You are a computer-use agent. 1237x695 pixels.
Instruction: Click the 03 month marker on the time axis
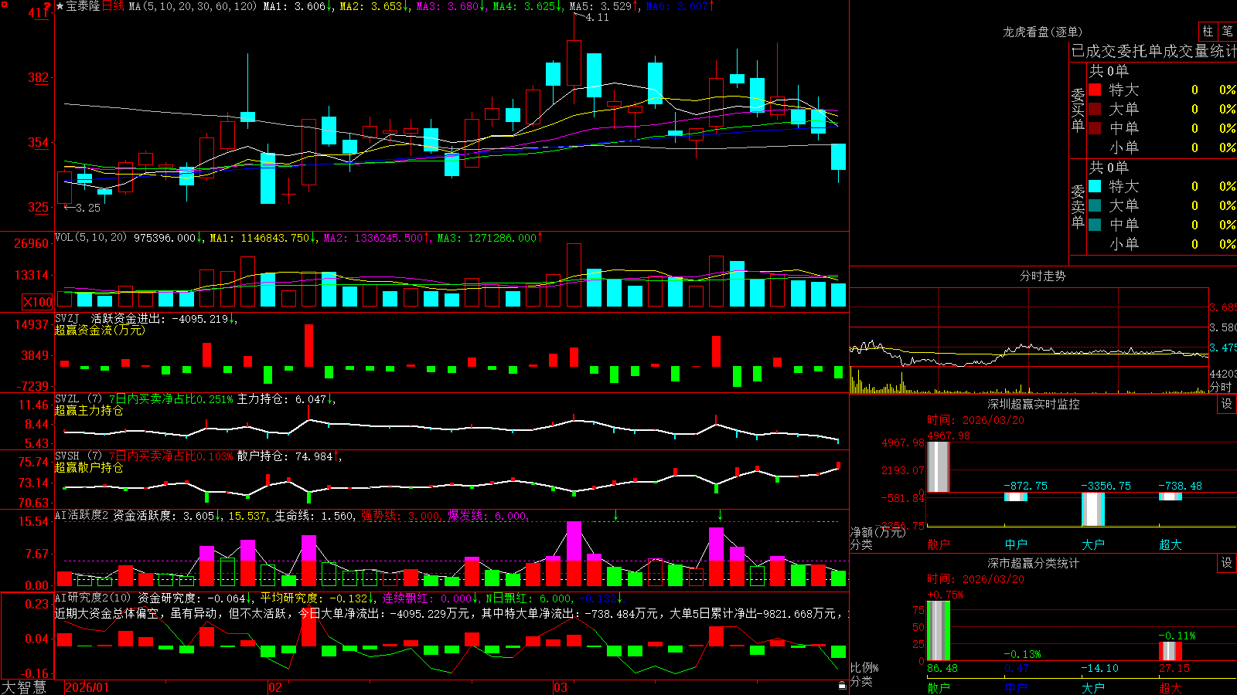click(561, 687)
